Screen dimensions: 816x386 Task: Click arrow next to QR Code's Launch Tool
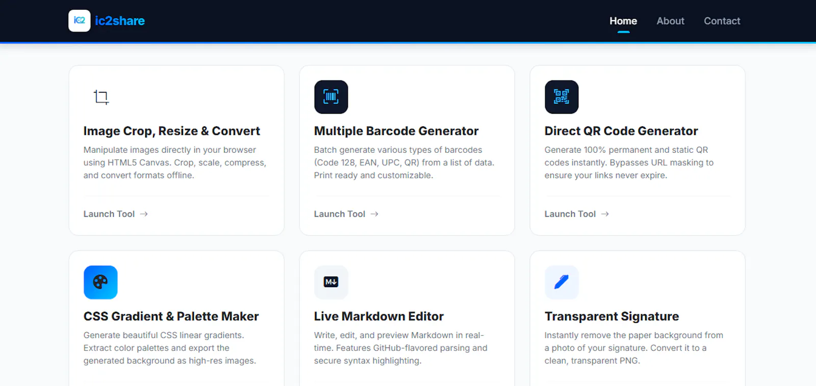[605, 214]
